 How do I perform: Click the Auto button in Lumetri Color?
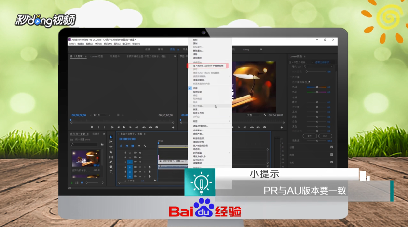click(325, 136)
